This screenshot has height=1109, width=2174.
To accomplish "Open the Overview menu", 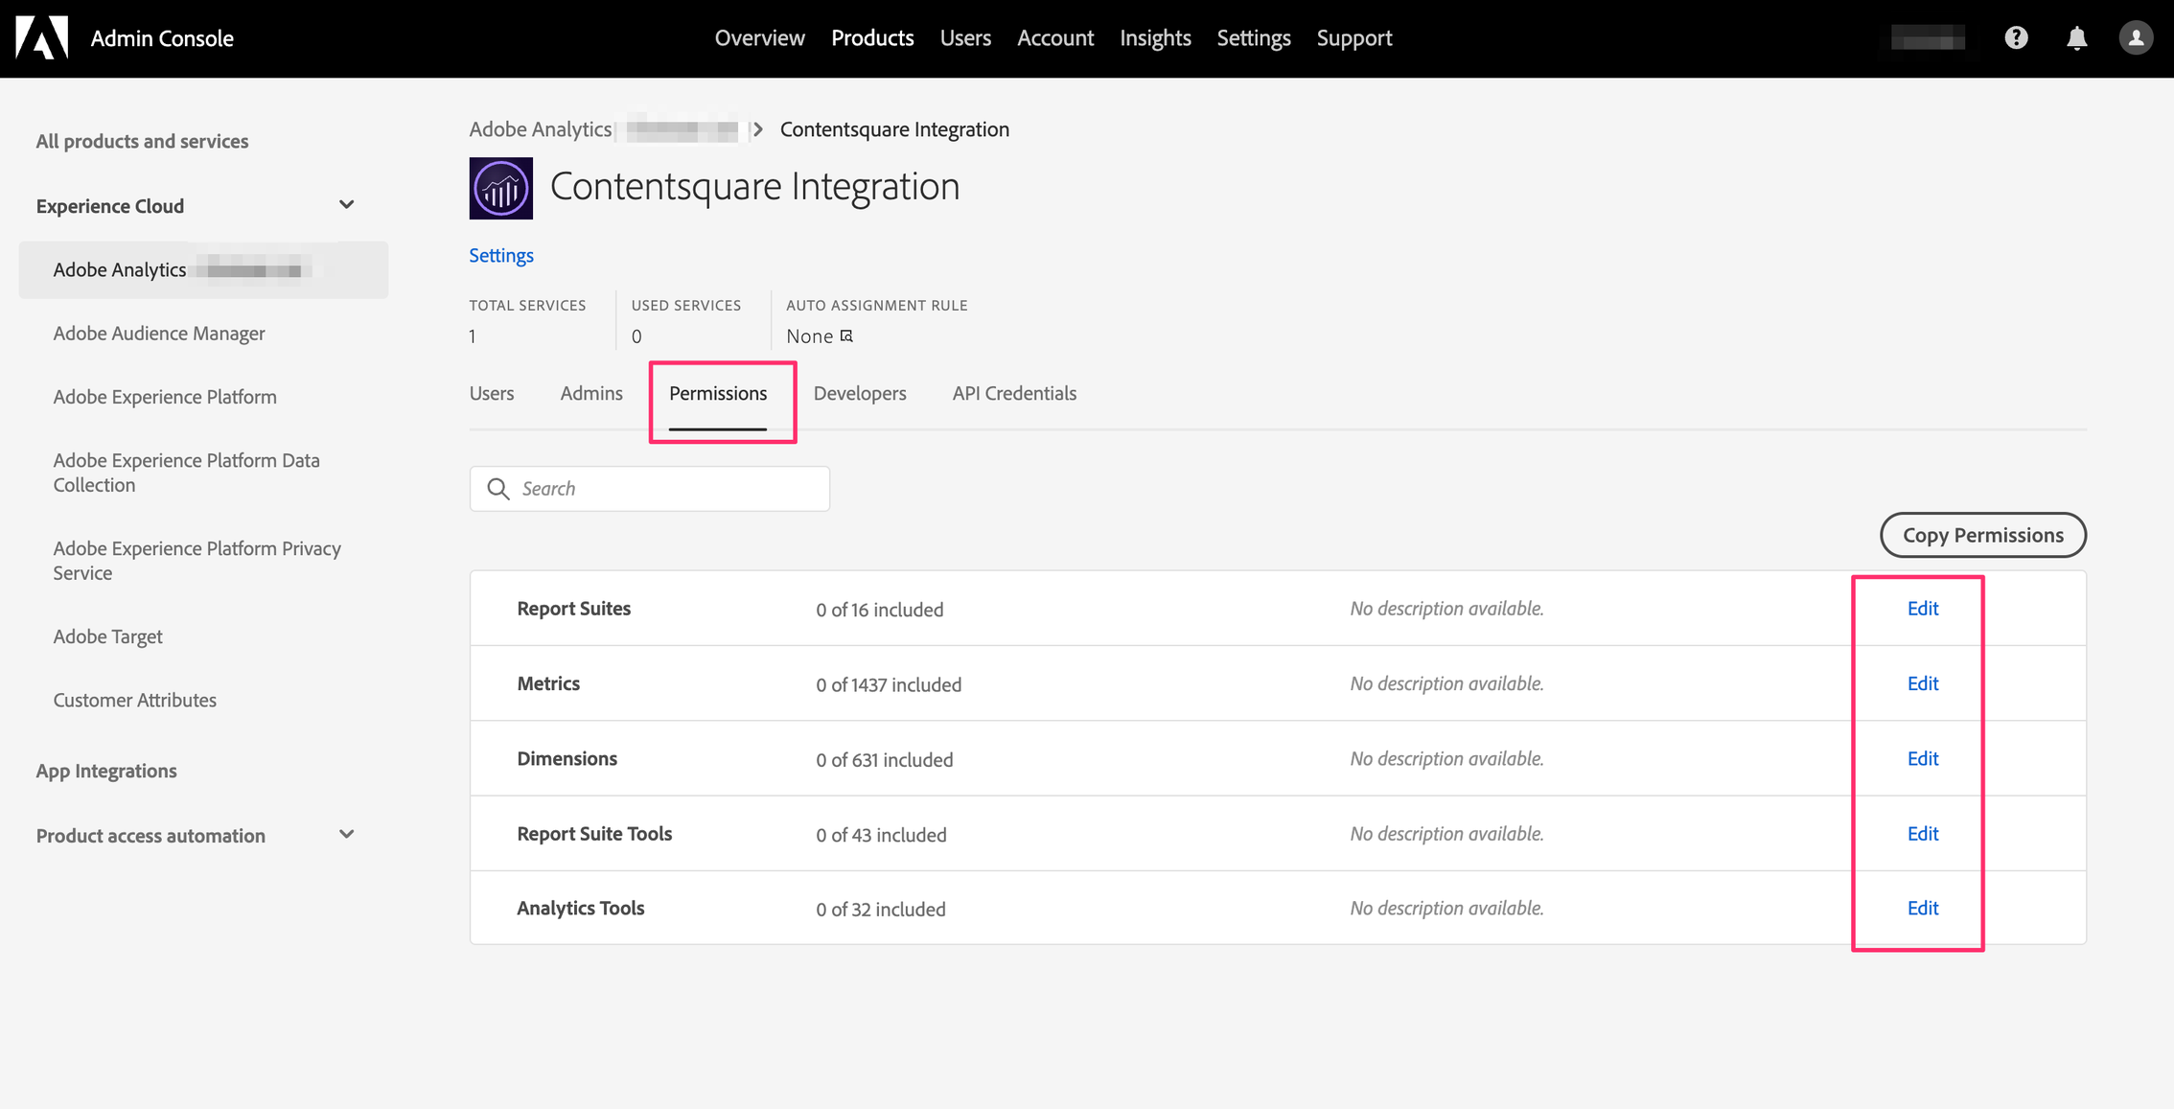I will (x=759, y=38).
